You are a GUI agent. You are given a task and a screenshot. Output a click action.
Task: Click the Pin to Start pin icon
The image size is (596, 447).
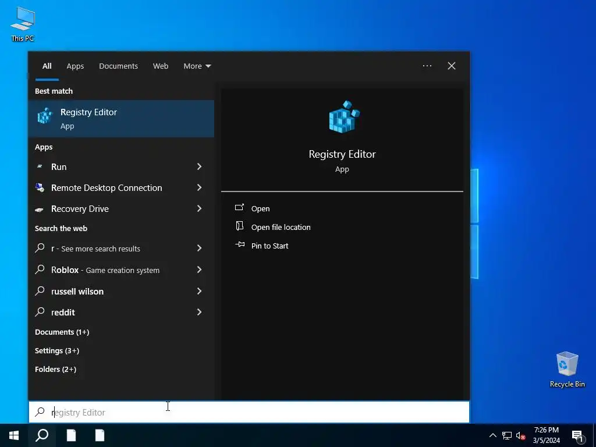240,244
